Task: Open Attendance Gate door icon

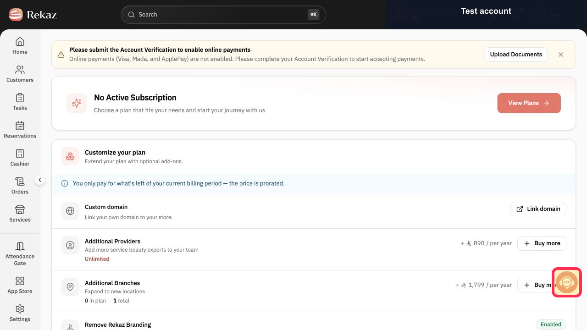Action: pyautogui.click(x=20, y=246)
